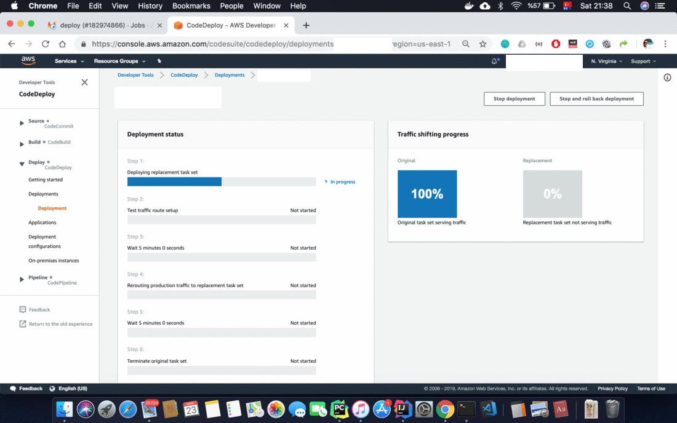Open Deployment configurations in sidebar
677x423 pixels.
tap(44, 242)
